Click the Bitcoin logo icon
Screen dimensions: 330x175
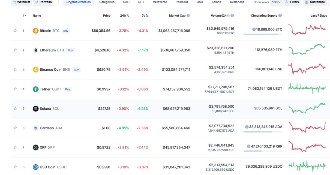pyautogui.click(x=35, y=31)
